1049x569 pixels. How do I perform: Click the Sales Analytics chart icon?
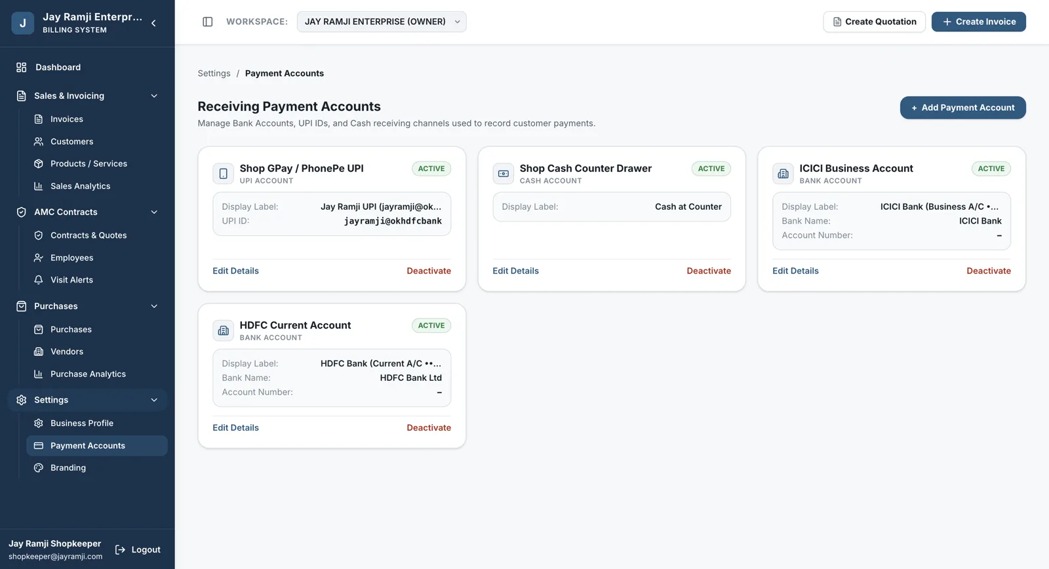(39, 186)
